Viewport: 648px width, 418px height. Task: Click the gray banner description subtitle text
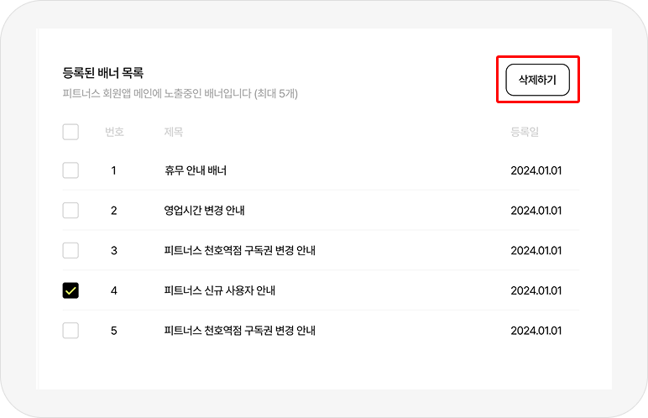pos(180,93)
